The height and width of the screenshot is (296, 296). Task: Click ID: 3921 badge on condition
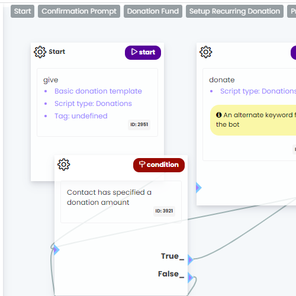(x=164, y=211)
